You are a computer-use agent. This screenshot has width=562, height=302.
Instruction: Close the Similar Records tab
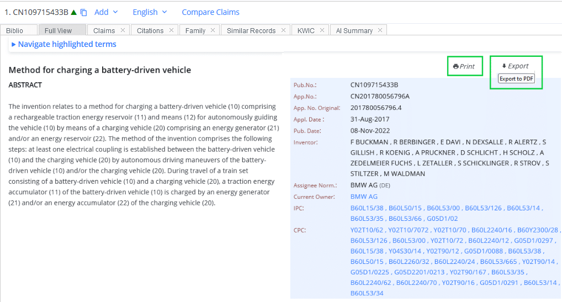pyautogui.click(x=283, y=30)
